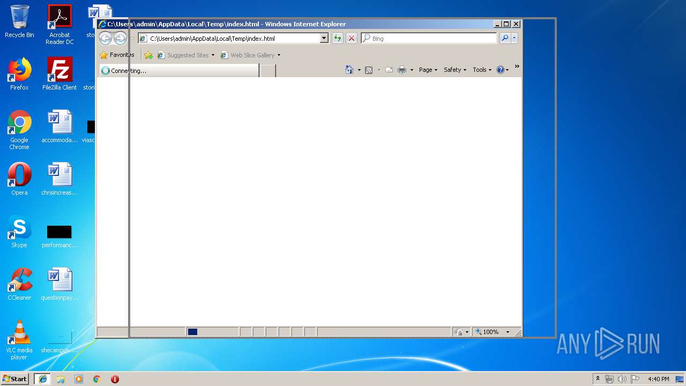Click the Read Mail envelope icon

(x=389, y=70)
